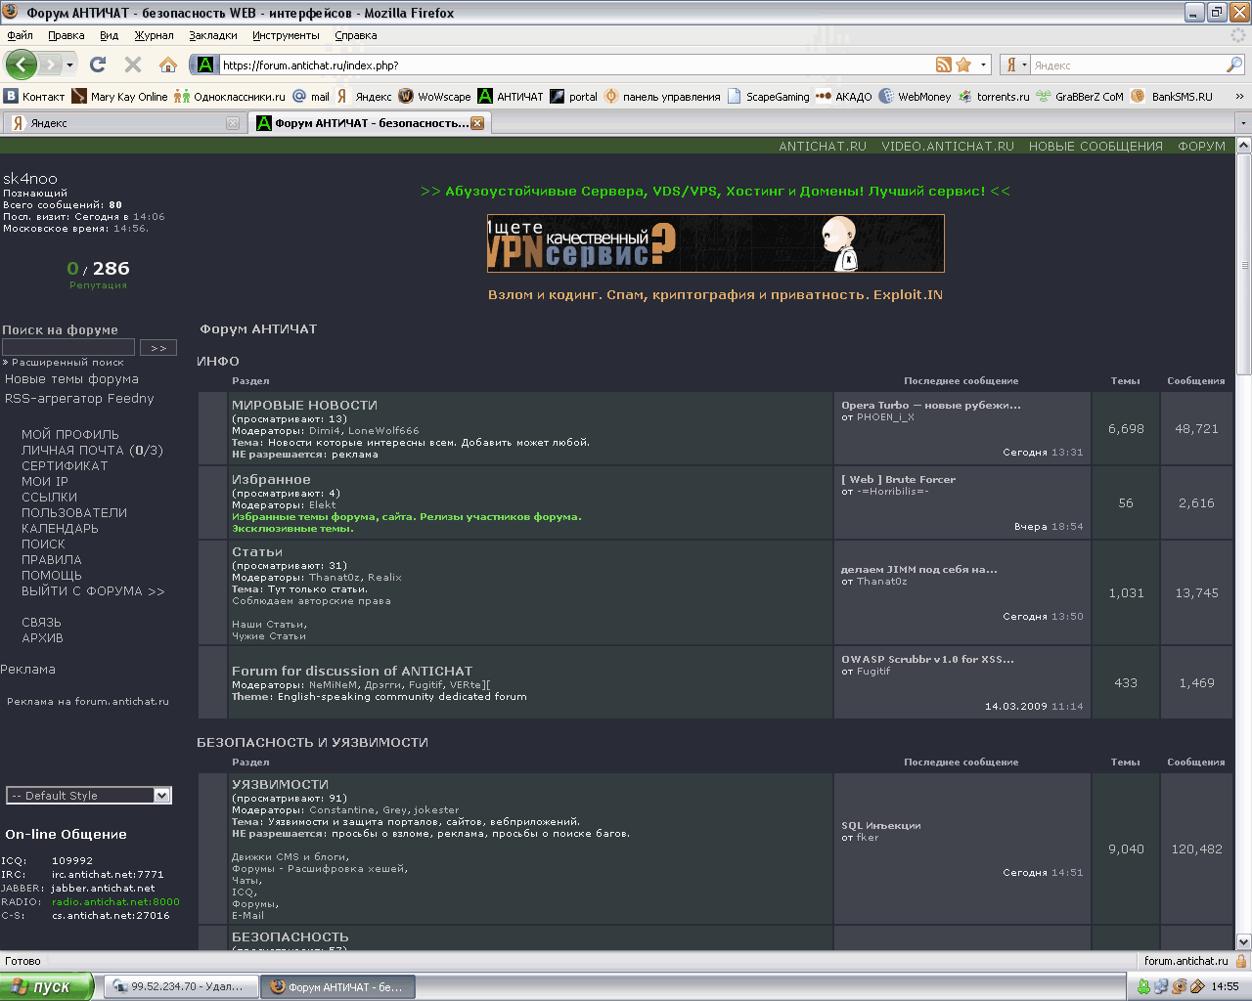1252x1001 pixels.
Task: Open back/forward history dropdown arrow
Action: pos(69,65)
